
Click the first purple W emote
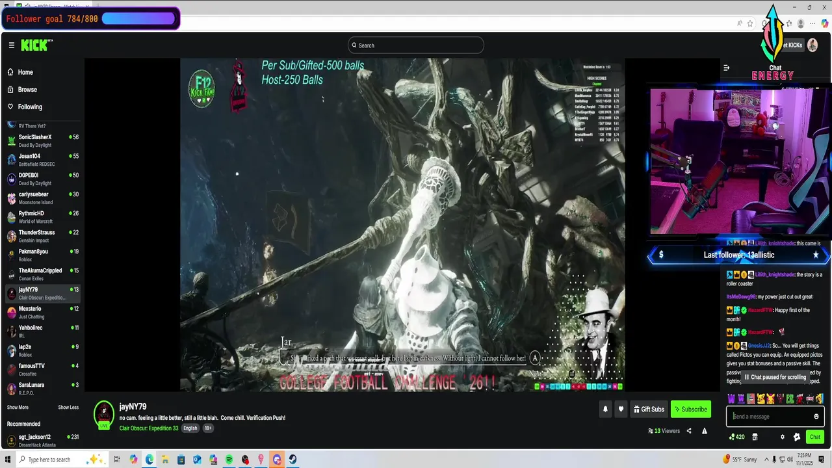click(x=731, y=398)
